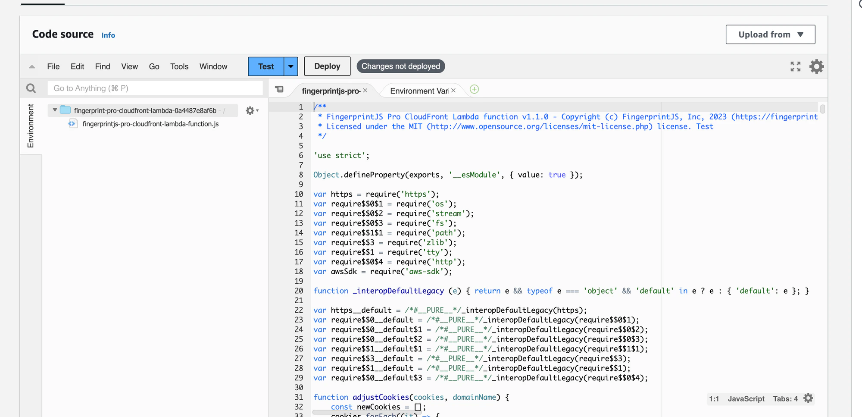This screenshot has width=862, height=417.
Task: Close the Environment Variables tab
Action: [x=453, y=91]
